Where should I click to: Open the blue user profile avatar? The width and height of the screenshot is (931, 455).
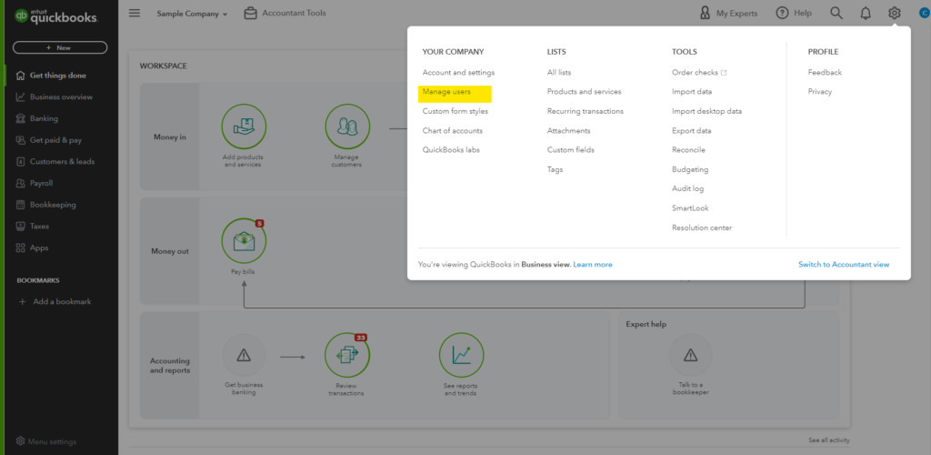(923, 13)
